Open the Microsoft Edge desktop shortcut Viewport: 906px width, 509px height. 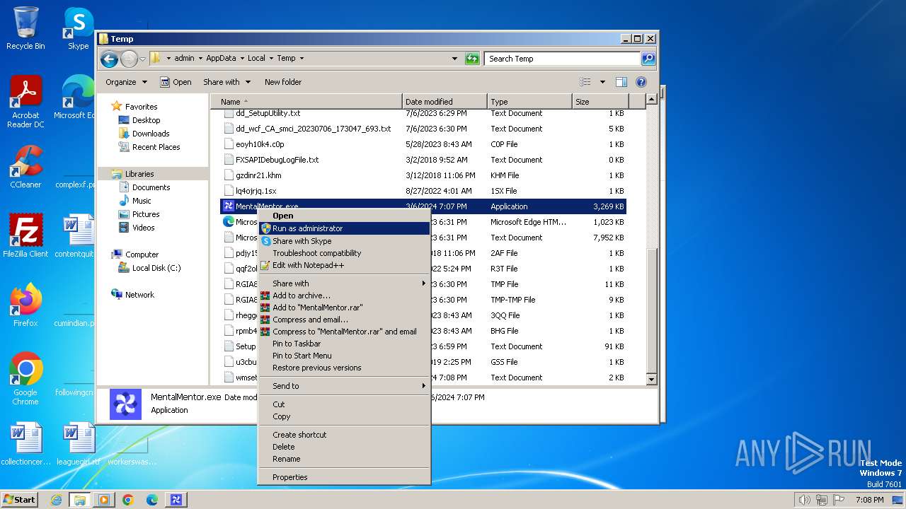click(78, 98)
